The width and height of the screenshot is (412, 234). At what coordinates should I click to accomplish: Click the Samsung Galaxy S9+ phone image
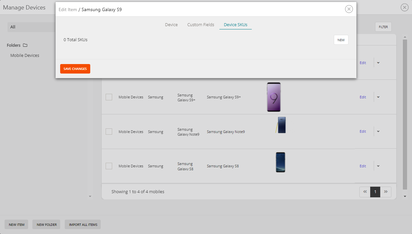point(274,97)
